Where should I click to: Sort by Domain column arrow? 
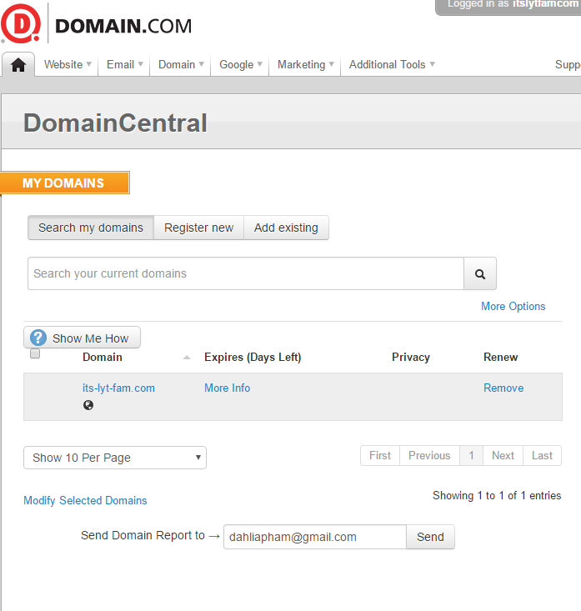coord(187,358)
